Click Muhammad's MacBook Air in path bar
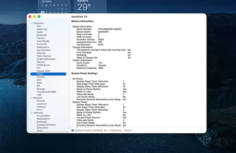The width and height of the screenshot is (236, 153). point(91,130)
